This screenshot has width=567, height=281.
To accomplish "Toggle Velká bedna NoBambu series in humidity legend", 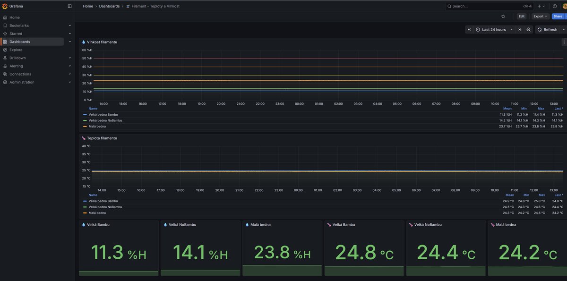I will click(105, 120).
